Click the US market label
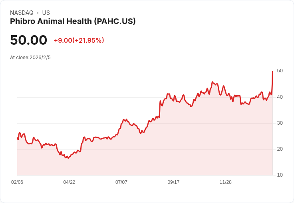The width and height of the screenshot is (294, 203). pos(46,13)
